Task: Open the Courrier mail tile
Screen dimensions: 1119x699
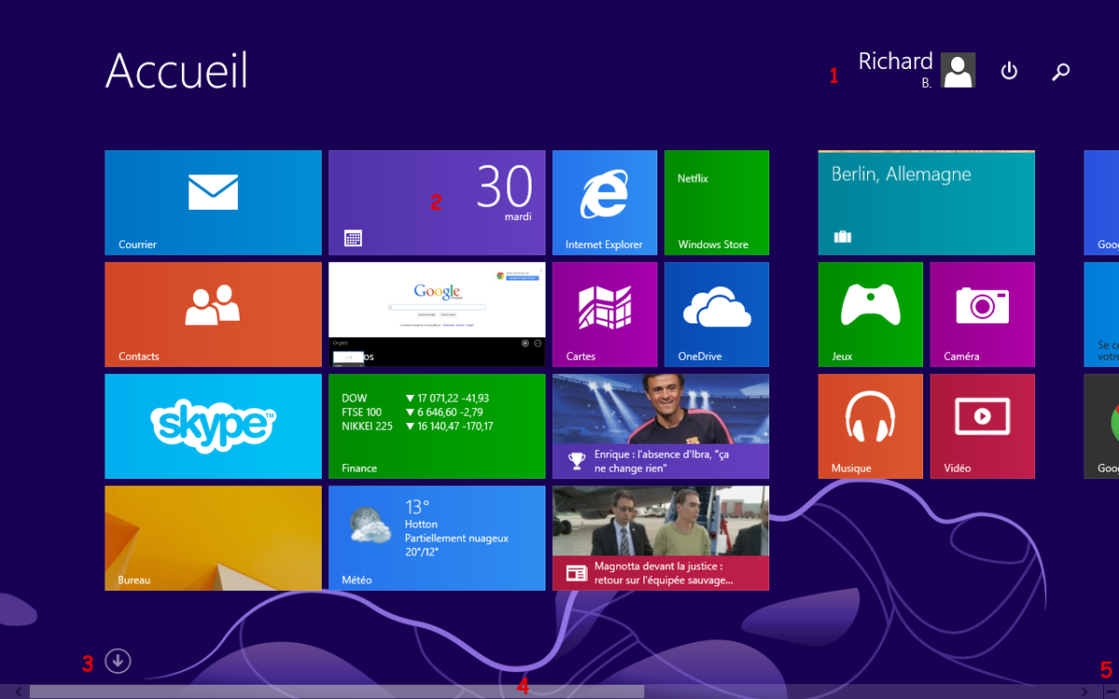Action: coord(213,202)
